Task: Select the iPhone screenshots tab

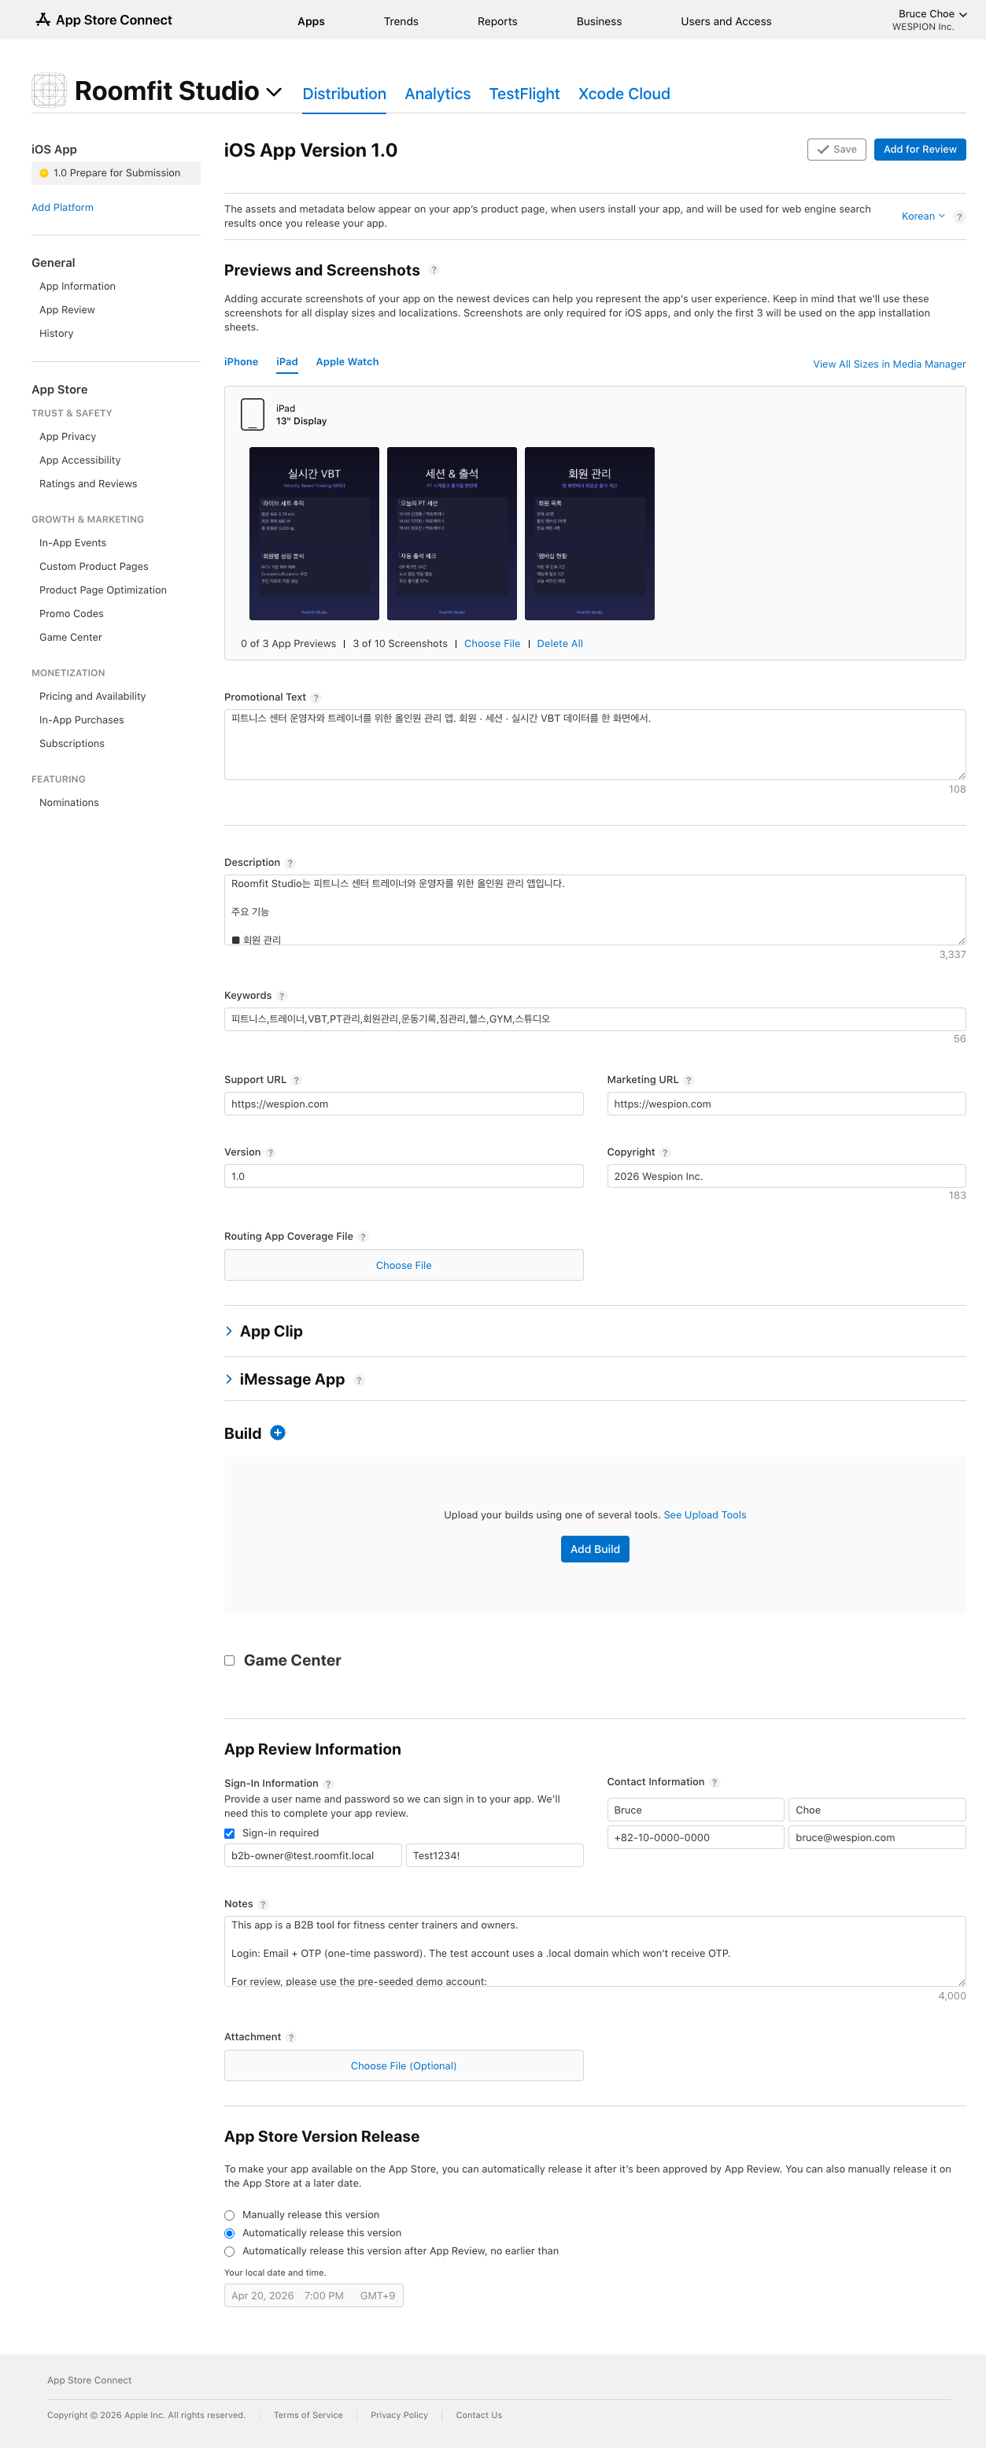Action: [x=242, y=361]
